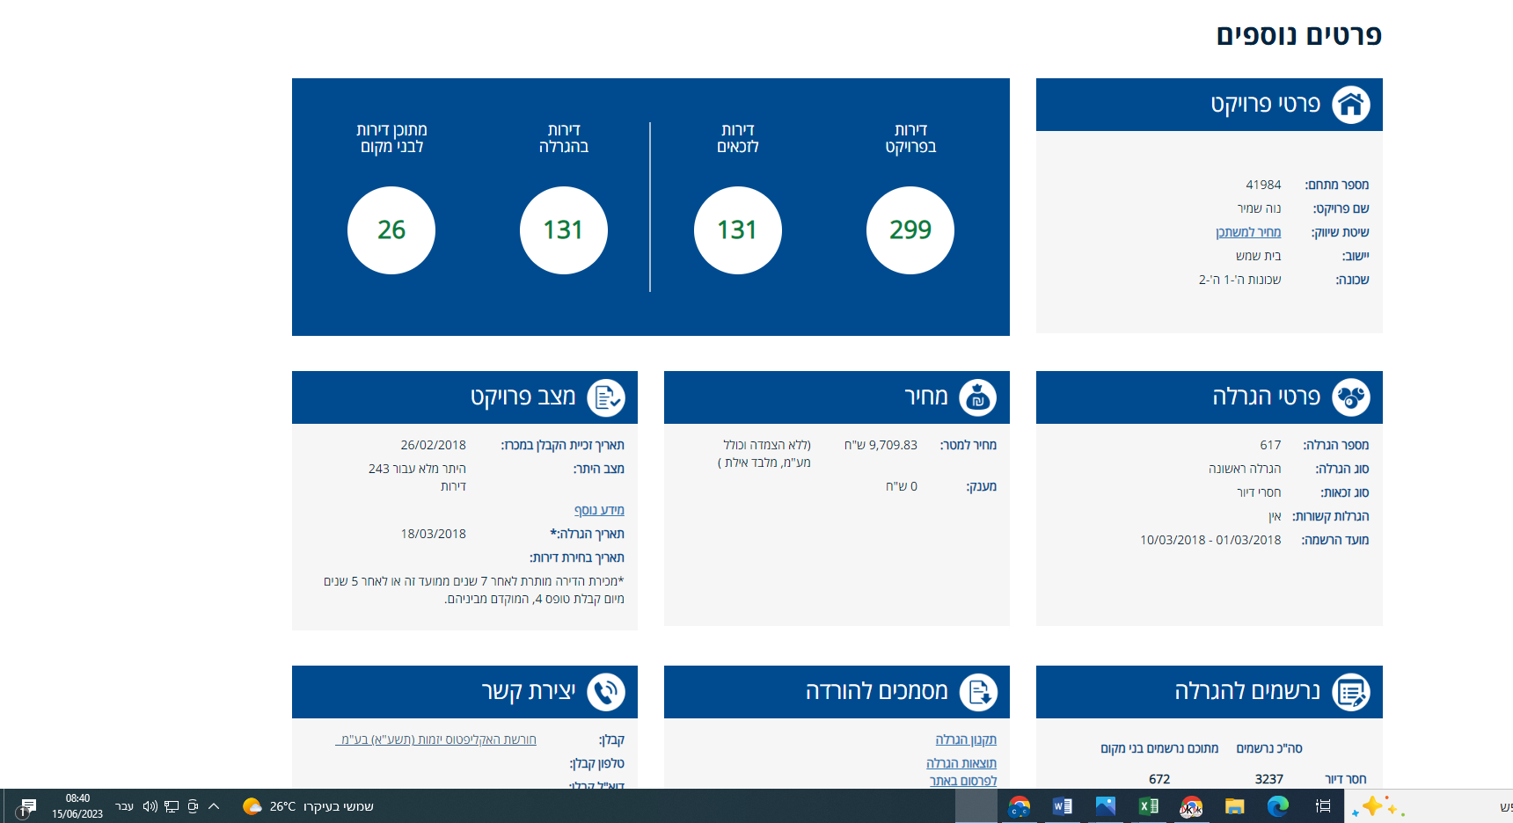Open the contractor name link under קבלן
This screenshot has width=1513, height=823.
[435, 739]
